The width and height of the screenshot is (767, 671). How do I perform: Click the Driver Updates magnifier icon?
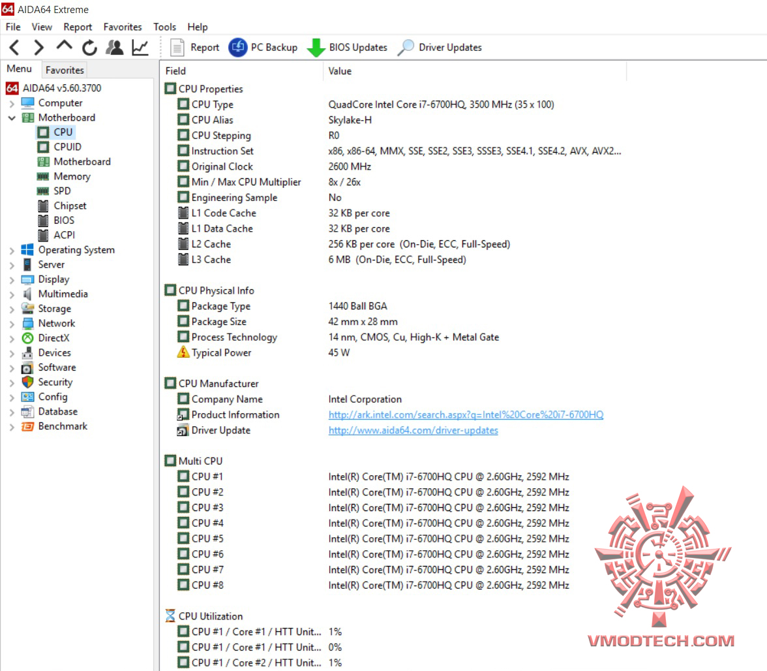(x=406, y=47)
